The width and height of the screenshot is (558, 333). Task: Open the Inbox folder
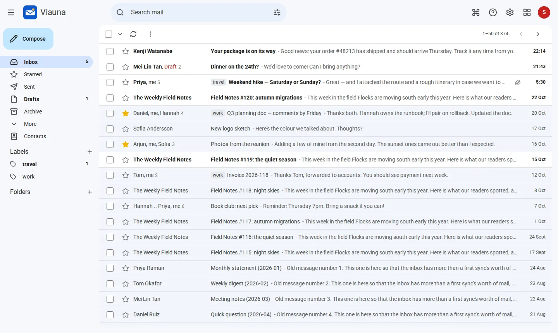(x=46, y=62)
